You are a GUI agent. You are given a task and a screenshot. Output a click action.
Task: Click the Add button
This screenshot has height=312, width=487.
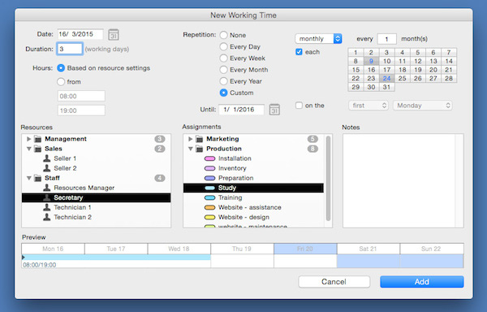pos(422,282)
